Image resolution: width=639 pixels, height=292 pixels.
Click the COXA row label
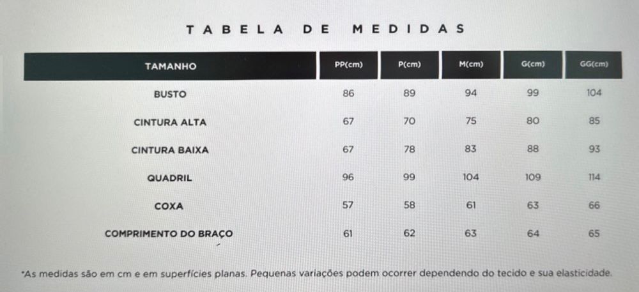170,206
